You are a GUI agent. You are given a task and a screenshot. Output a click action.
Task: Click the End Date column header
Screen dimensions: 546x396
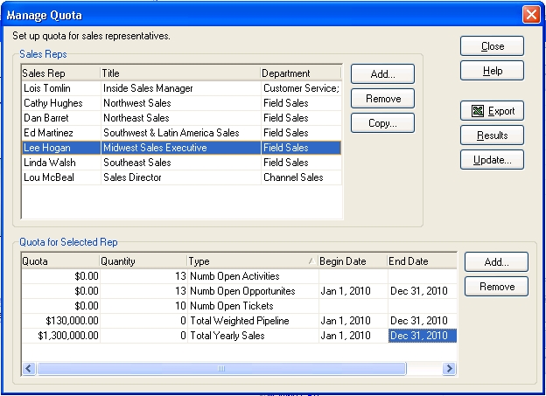(422, 261)
